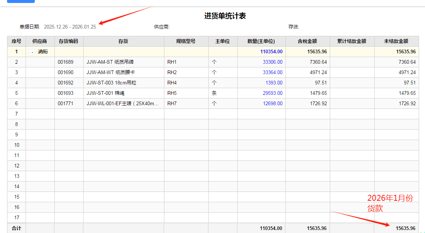Click the 供应商 column header
The width and height of the screenshot is (425, 233).
(40, 41)
